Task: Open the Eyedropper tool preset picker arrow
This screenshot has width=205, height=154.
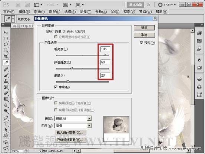Action: pyautogui.click(x=13, y=19)
